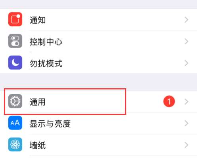Open the 通知 settings row
This screenshot has height=158, width=197.
tap(98, 20)
